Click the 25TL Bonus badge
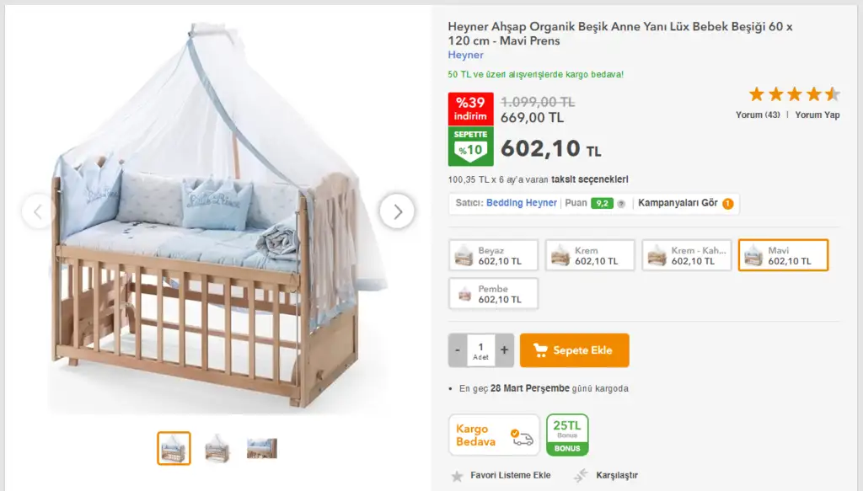863x491 pixels. pyautogui.click(x=567, y=435)
